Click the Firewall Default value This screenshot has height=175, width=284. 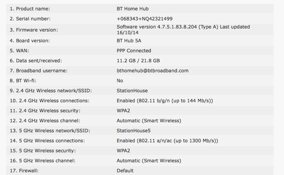(125, 171)
